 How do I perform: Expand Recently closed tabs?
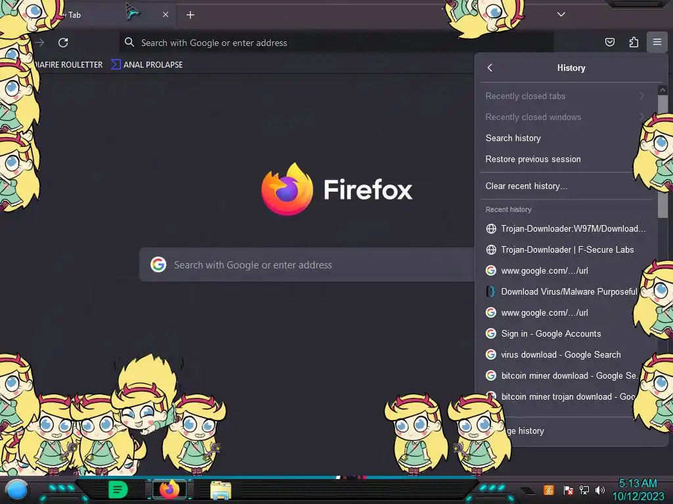pos(566,96)
